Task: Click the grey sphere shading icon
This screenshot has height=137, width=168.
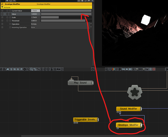Action: point(144,69)
